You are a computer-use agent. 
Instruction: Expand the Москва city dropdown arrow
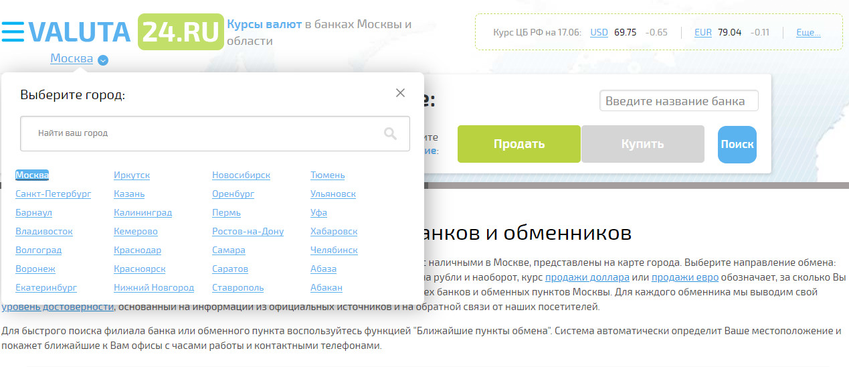[x=103, y=60]
